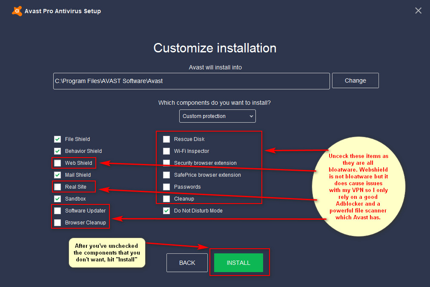
Task: Click the install path input field
Action: [192, 81]
